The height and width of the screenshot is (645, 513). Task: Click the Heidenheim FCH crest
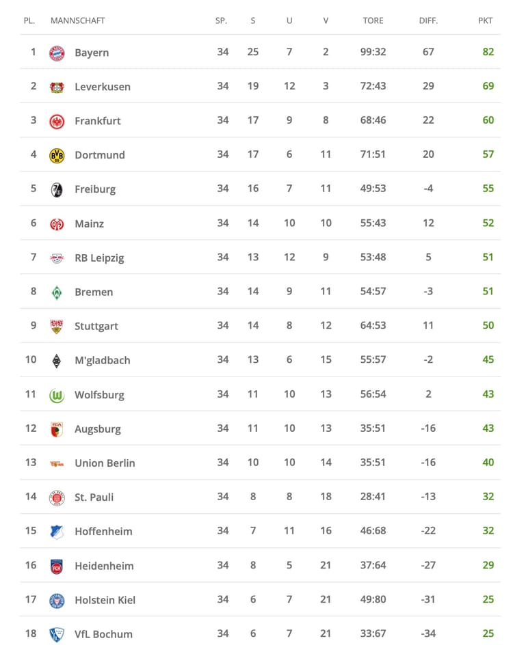(x=57, y=566)
